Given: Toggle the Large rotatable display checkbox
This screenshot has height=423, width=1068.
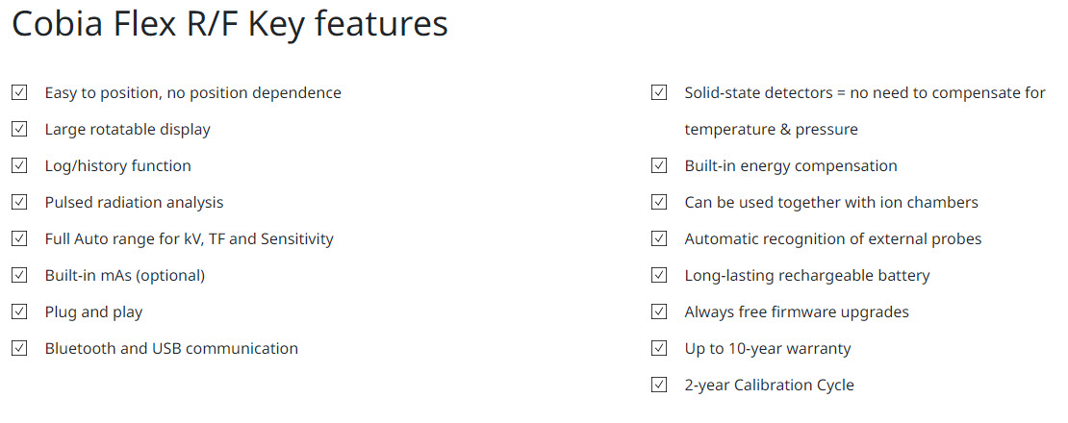Looking at the screenshot, I should point(19,130).
